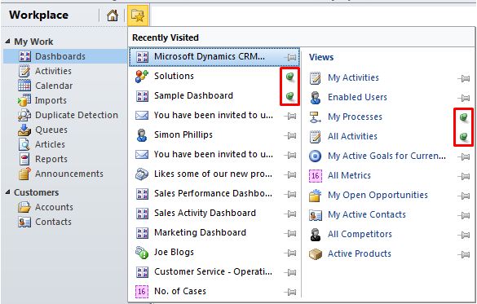Click the Active Products box icon
This screenshot has width=477, height=304.
click(316, 253)
